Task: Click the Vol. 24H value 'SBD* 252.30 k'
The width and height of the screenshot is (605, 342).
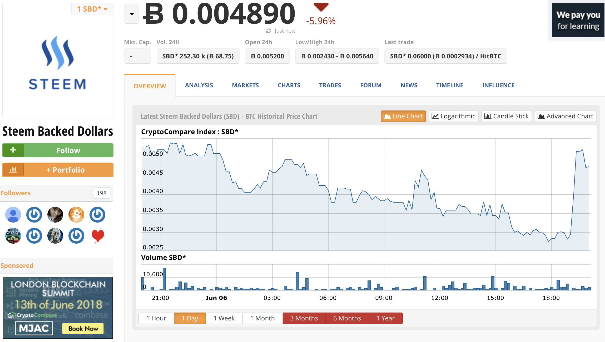Action: pyautogui.click(x=198, y=56)
